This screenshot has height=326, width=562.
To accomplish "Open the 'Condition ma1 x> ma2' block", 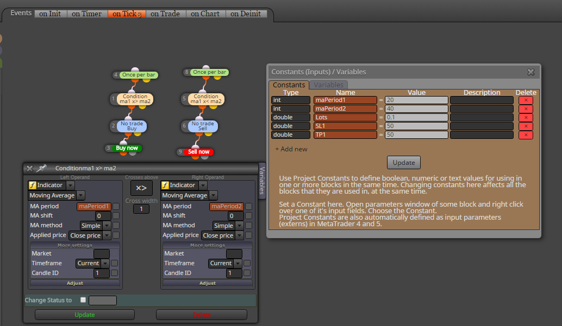I will click(x=135, y=99).
